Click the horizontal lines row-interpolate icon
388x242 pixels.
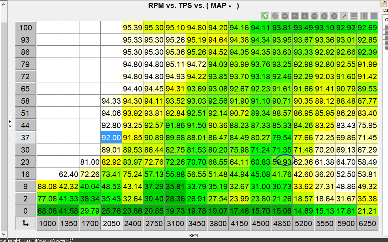tap(354, 16)
